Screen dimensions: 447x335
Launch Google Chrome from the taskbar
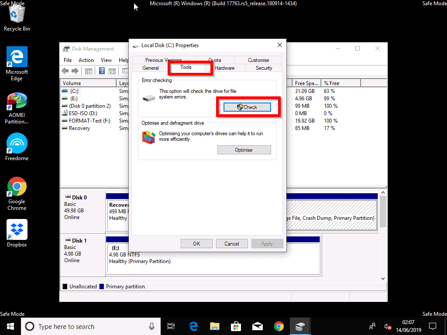279,326
